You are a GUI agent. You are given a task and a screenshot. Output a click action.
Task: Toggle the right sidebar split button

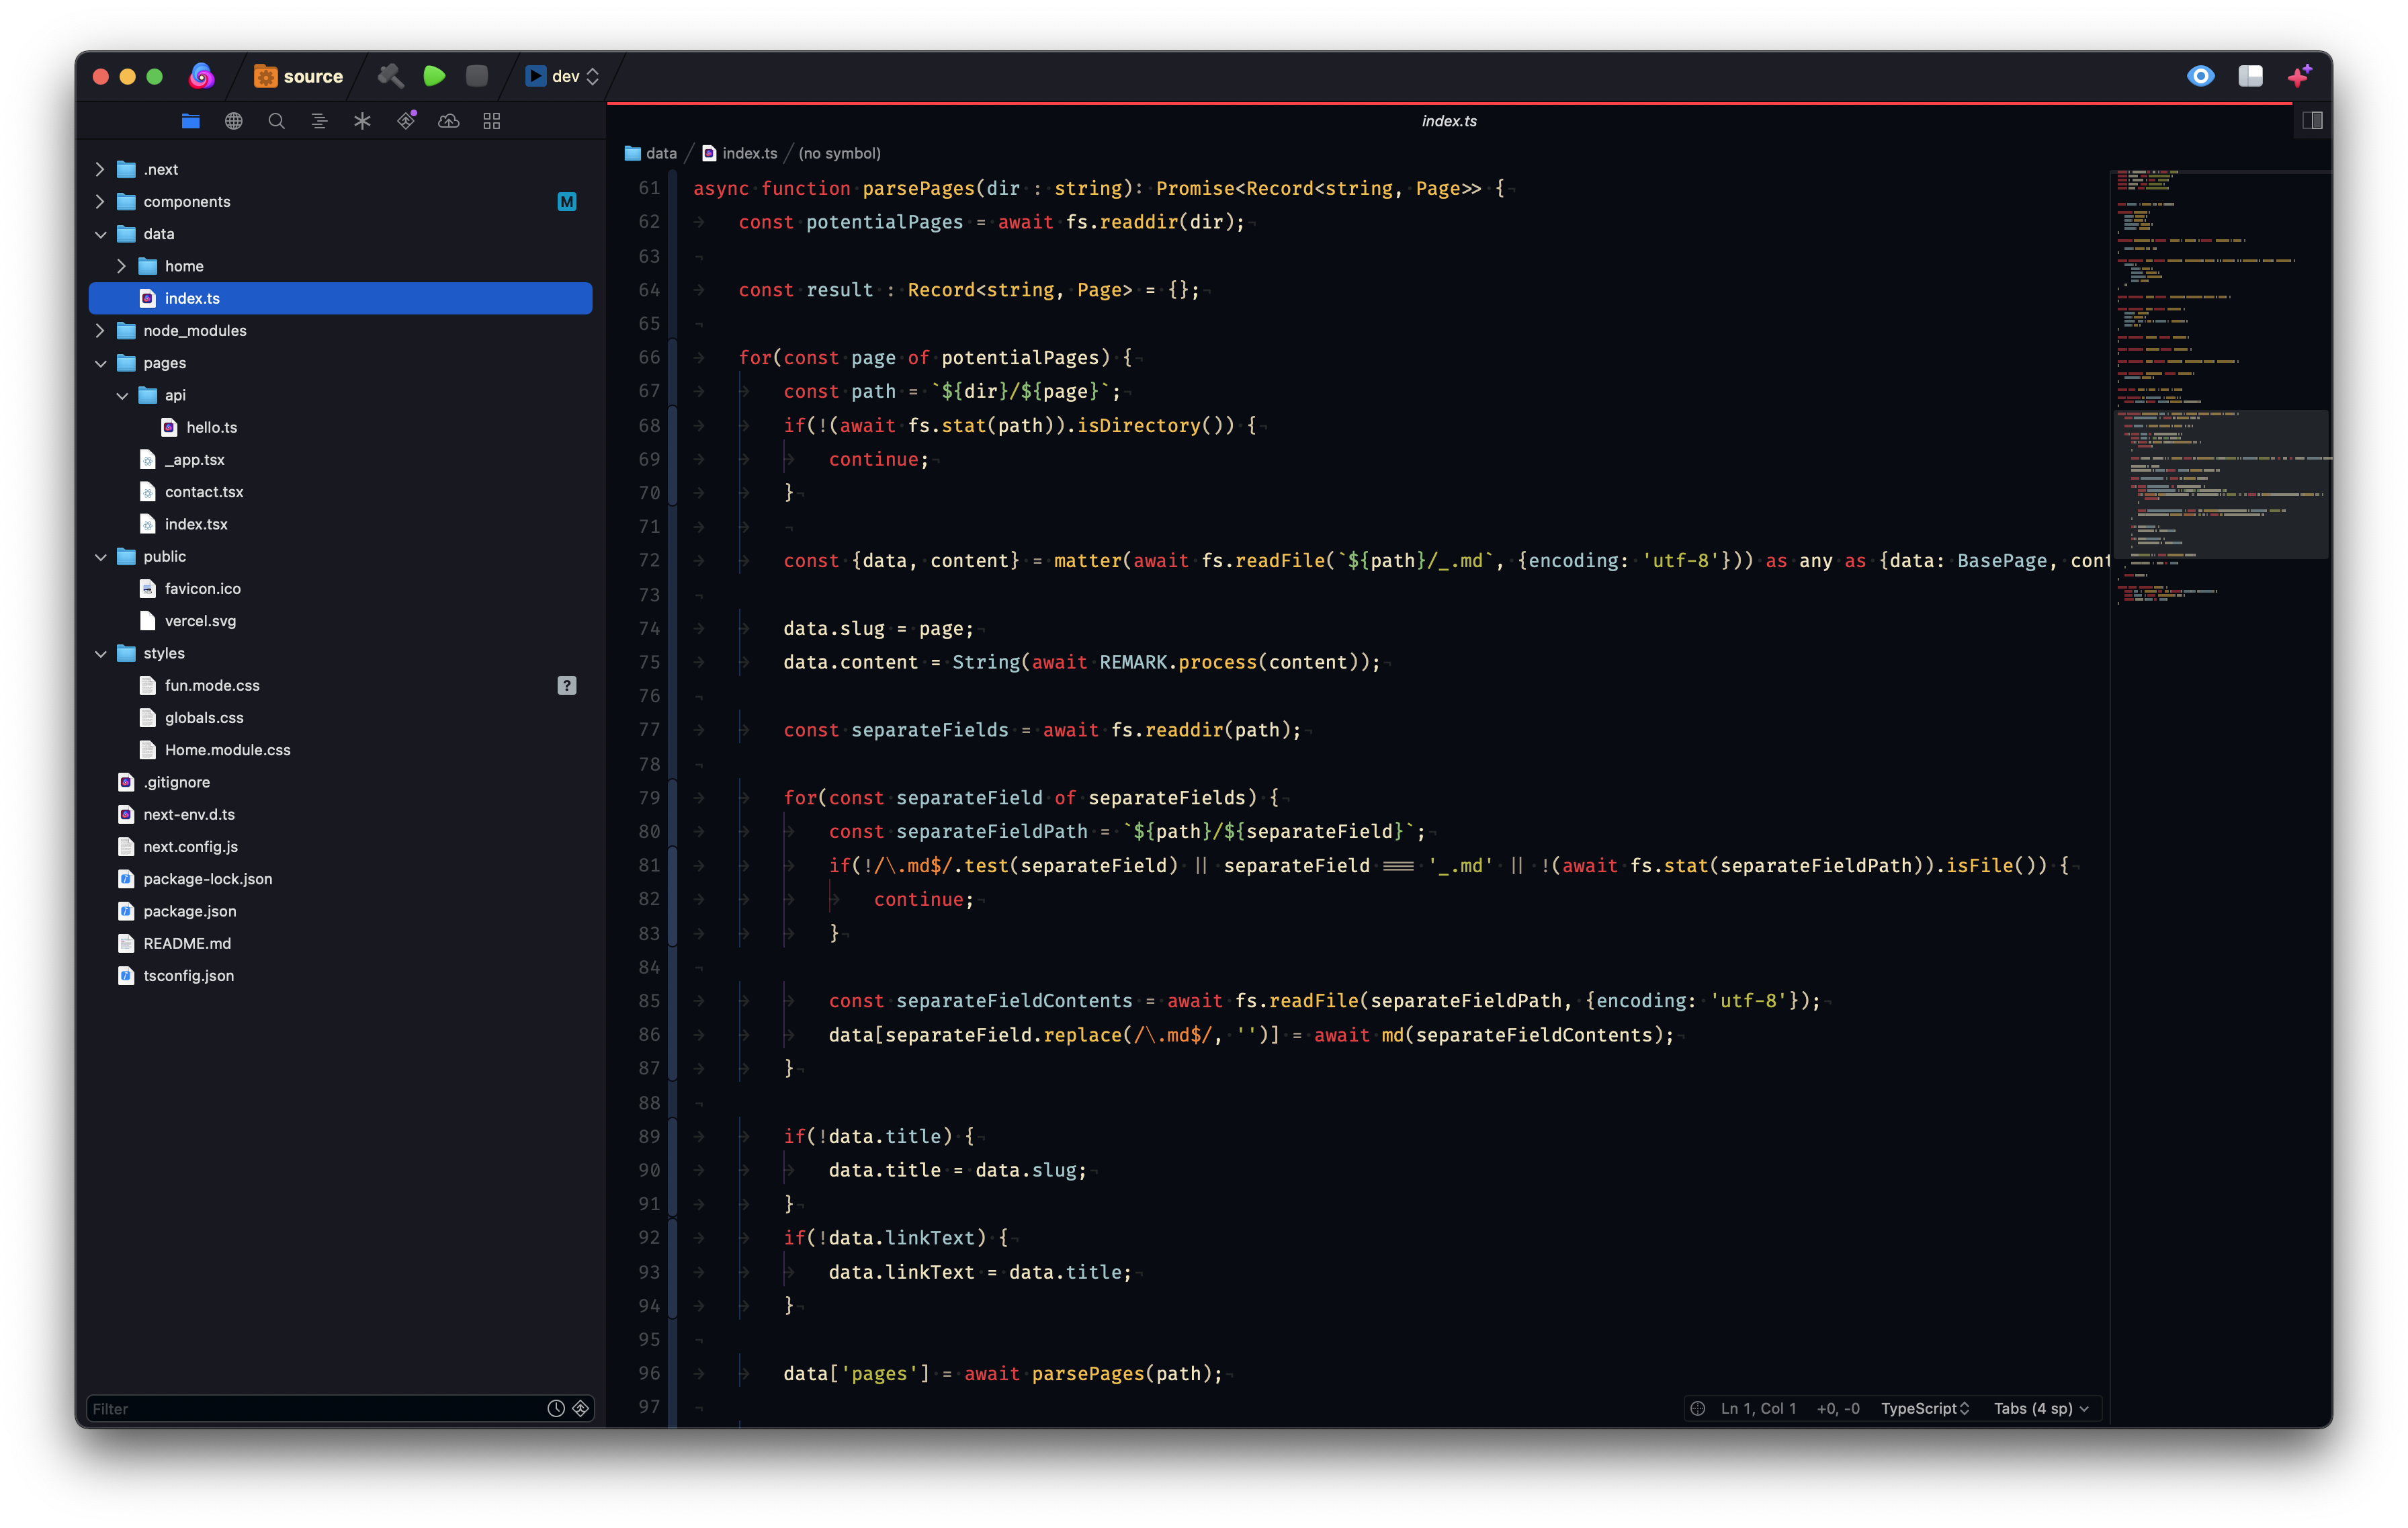2312,121
